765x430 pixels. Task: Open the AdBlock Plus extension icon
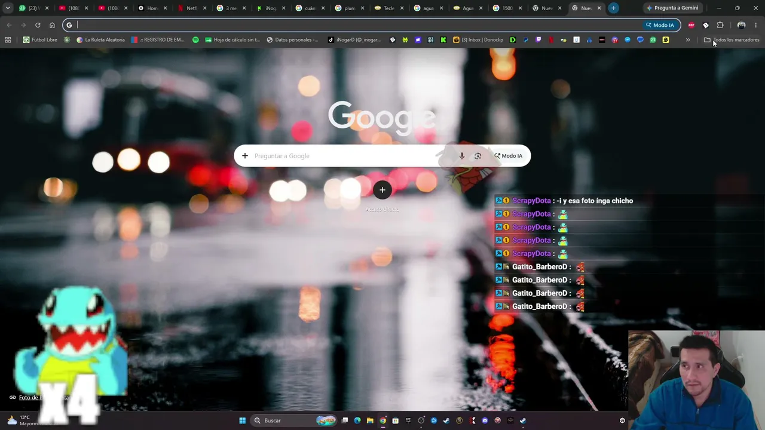[x=691, y=25]
